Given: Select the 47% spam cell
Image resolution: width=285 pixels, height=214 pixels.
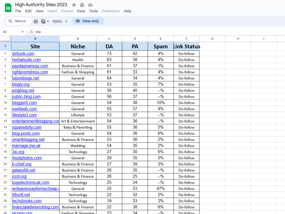Looking at the screenshot, I should pos(161,189).
